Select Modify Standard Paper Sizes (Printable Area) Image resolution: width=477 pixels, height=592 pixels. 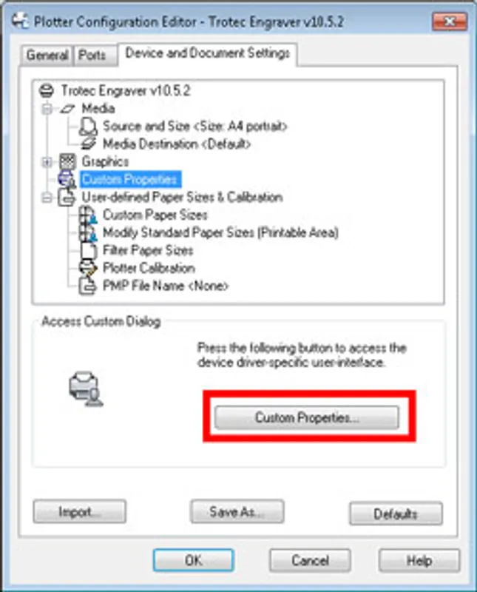[x=220, y=232]
